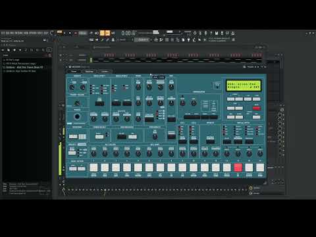Click the render export icon beside save
316x237 pixels.
pyautogui.click(x=222, y=33)
